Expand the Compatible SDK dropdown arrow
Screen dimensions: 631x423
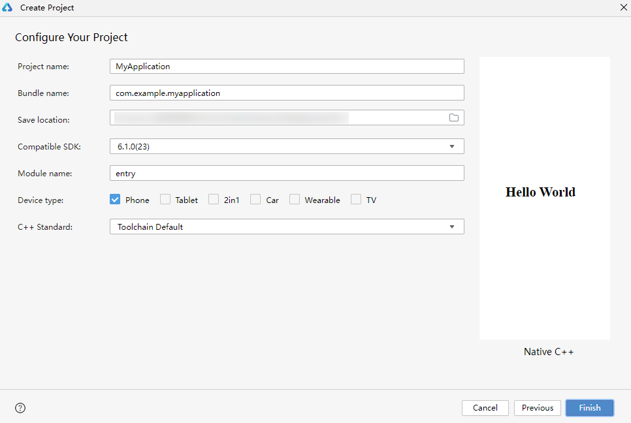[x=452, y=146]
